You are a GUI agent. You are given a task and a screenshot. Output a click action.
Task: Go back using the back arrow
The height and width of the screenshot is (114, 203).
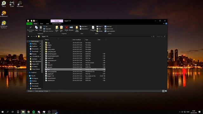pyautogui.click(x=29, y=36)
